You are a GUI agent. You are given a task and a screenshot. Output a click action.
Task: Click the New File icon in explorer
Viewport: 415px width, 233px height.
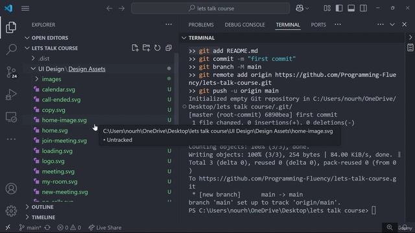135,48
